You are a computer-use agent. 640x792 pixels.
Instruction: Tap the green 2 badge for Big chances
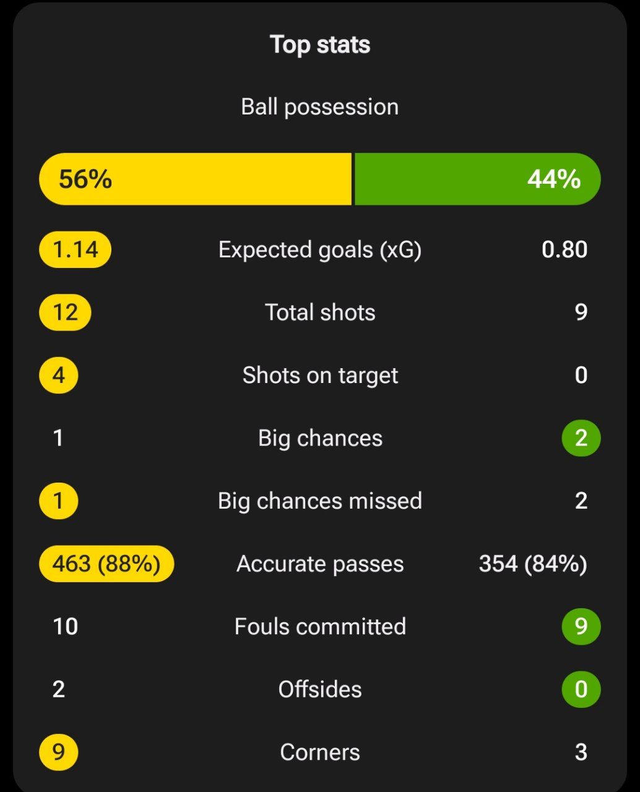coord(581,438)
